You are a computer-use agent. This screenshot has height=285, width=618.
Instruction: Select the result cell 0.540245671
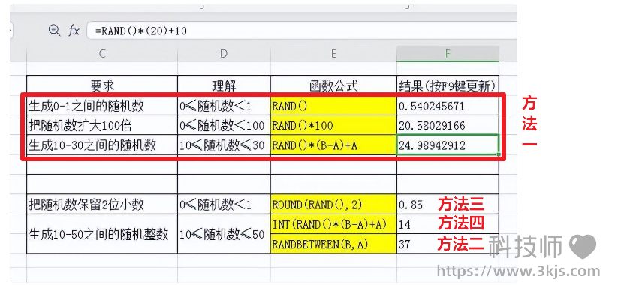[x=448, y=106]
